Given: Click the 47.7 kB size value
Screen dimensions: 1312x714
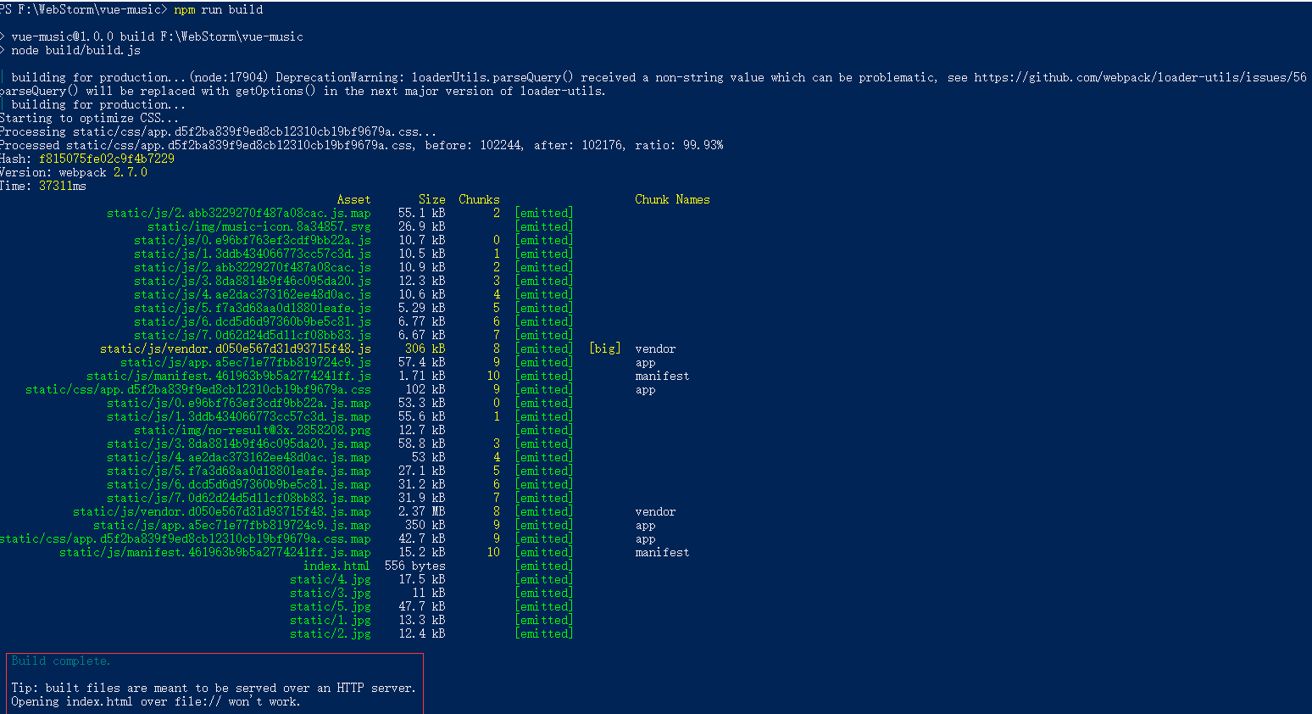Looking at the screenshot, I should pos(422,606).
